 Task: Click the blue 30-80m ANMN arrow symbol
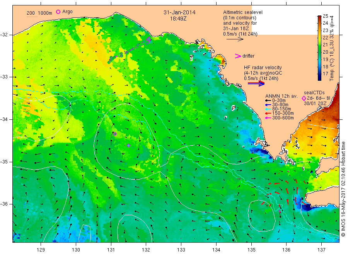click(x=268, y=105)
